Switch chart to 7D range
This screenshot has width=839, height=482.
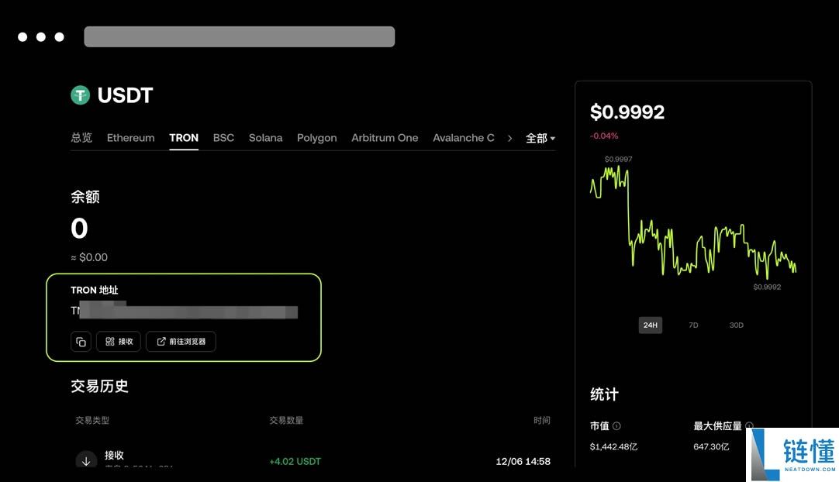tap(693, 325)
